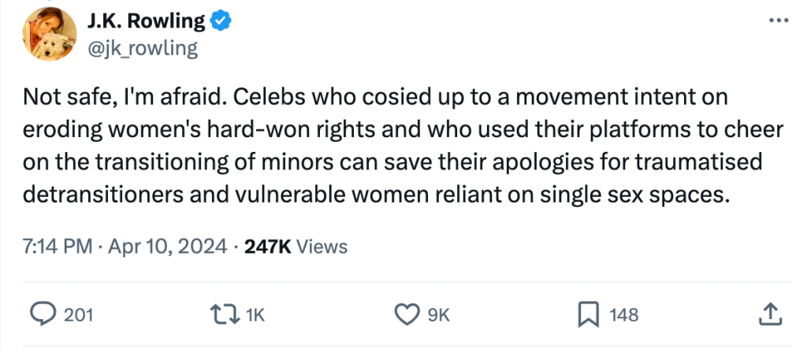Image resolution: width=807 pixels, height=349 pixels.
Task: Click the 1K reposts count
Action: tap(255, 315)
